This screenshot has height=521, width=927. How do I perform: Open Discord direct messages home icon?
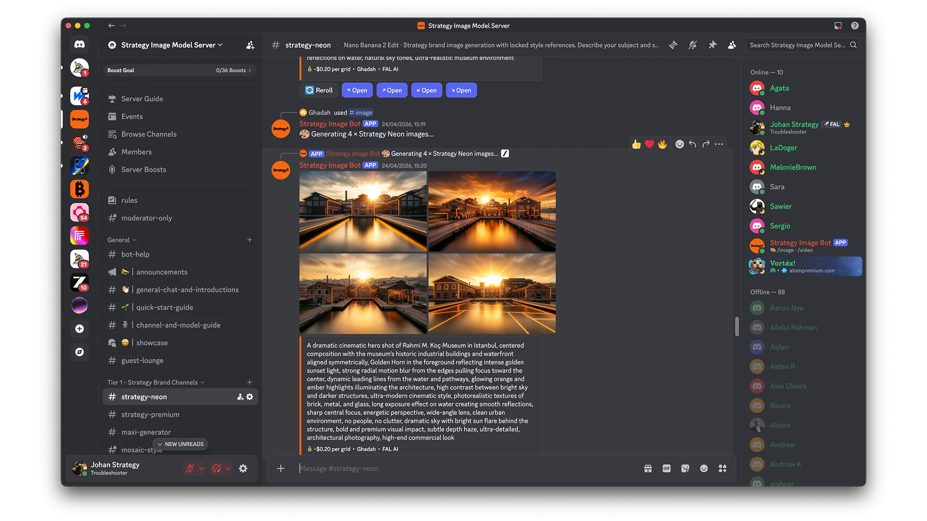click(80, 44)
